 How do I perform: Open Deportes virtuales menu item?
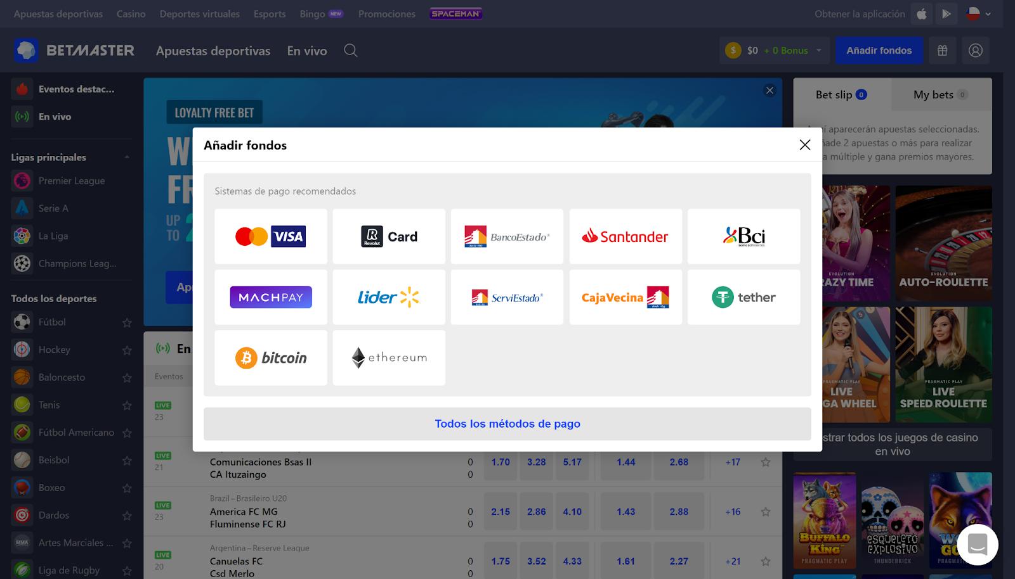(x=200, y=14)
